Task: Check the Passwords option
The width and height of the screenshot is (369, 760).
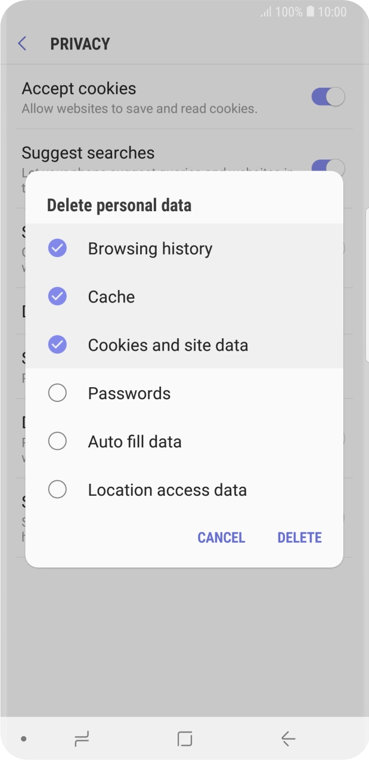Action: (x=57, y=393)
